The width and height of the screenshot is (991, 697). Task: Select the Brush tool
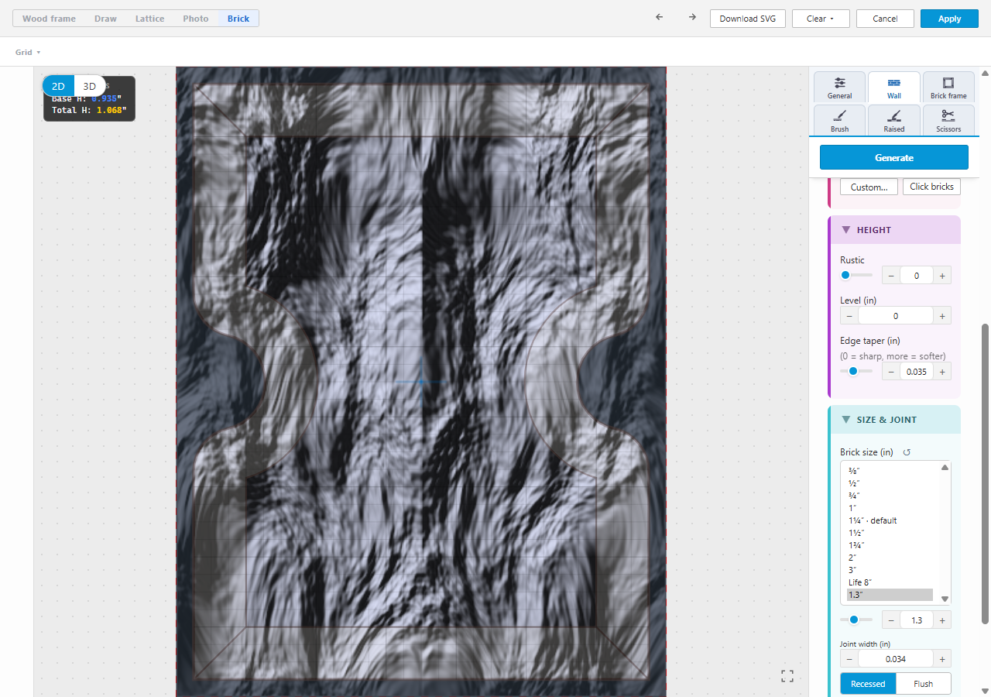839,121
